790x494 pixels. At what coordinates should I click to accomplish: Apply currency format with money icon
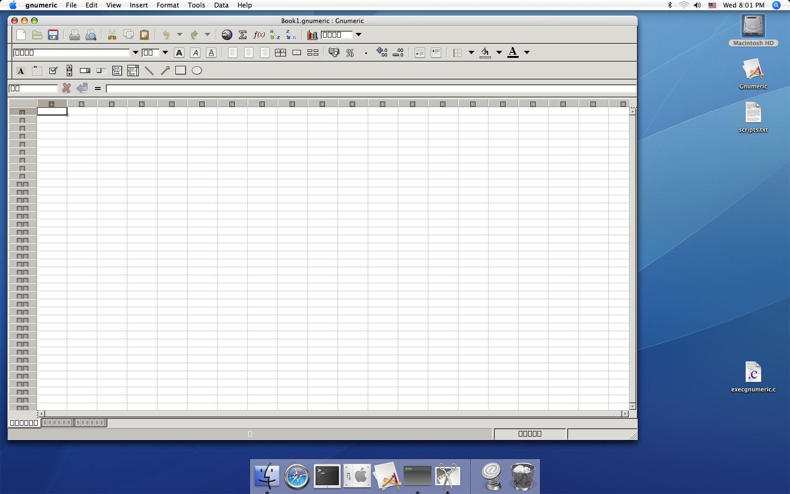(334, 53)
